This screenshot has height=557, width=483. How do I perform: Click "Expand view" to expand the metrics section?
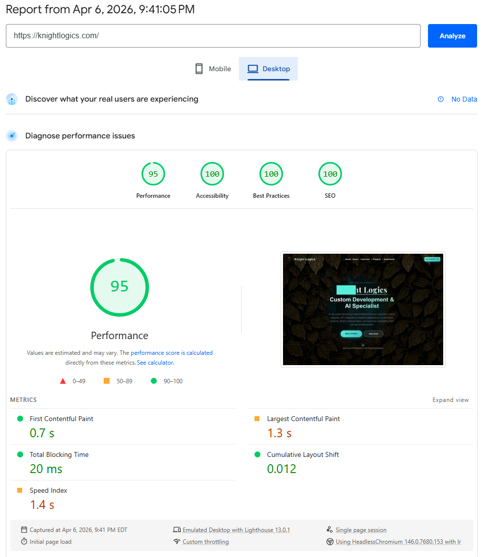coord(451,399)
